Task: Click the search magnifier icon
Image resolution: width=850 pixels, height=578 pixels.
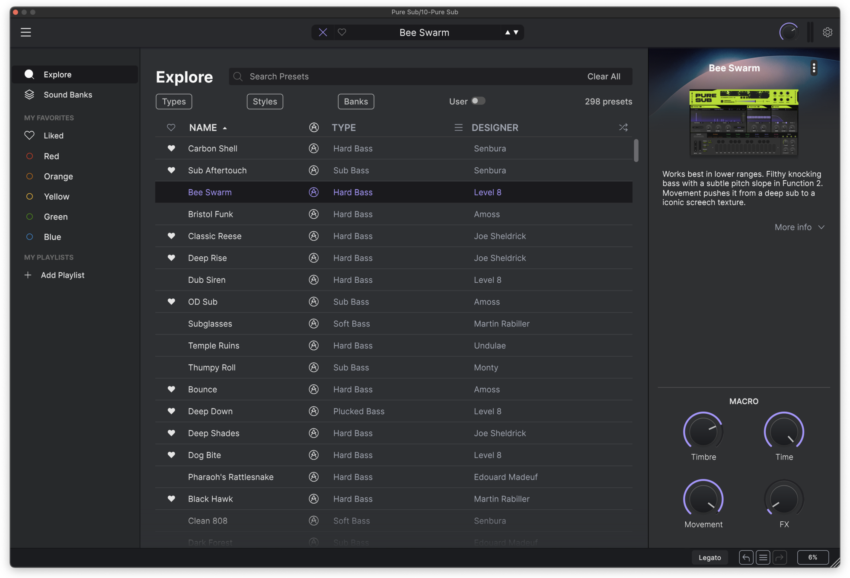Action: 238,77
